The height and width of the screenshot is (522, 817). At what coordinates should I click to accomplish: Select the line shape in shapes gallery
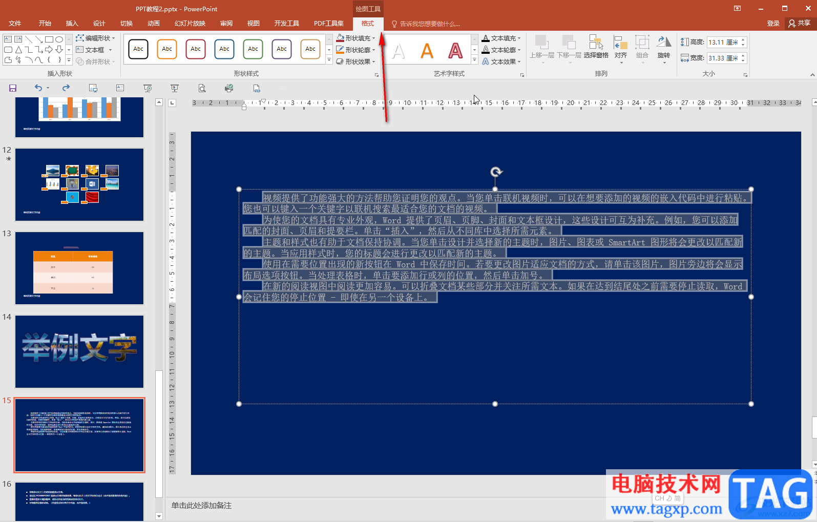(29, 39)
